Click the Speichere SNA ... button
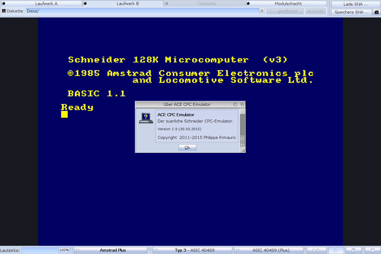Viewport: 381px width, 254px height. point(351,12)
